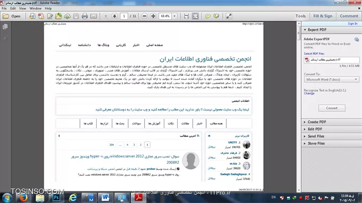
Task: Open the Convert To format dropdown
Action: point(332,79)
